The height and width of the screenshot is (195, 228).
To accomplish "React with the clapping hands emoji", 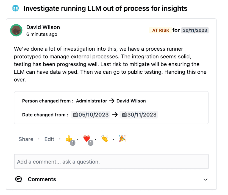I will click(x=105, y=139).
